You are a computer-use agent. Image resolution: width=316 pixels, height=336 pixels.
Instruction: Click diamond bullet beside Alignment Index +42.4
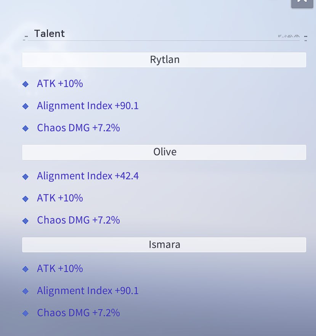click(x=25, y=177)
